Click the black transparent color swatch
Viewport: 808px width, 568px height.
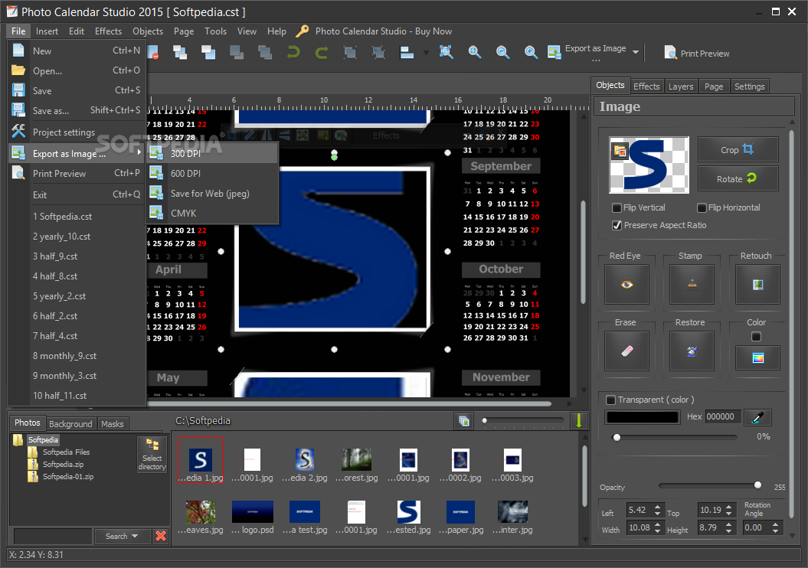643,417
